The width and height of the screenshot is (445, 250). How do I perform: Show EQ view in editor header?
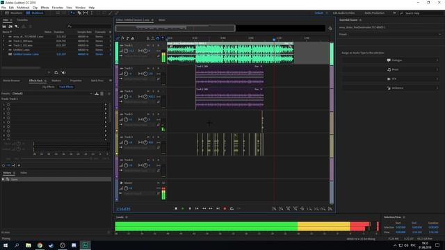click(133, 38)
